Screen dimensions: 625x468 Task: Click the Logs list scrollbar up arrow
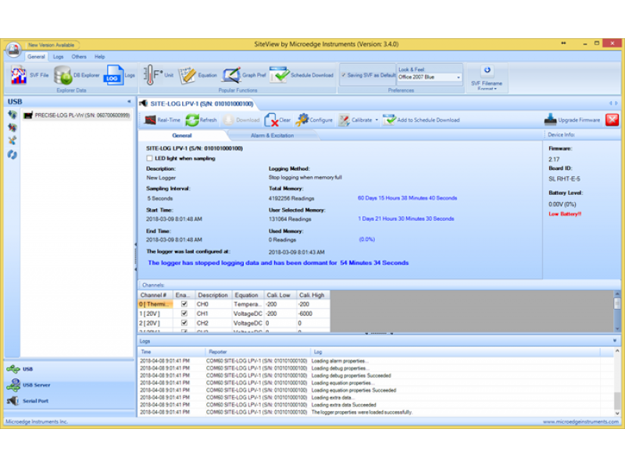(617, 352)
